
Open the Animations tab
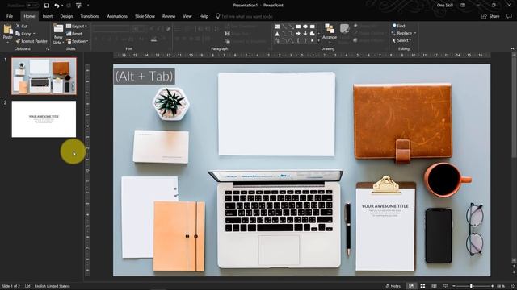(x=117, y=16)
